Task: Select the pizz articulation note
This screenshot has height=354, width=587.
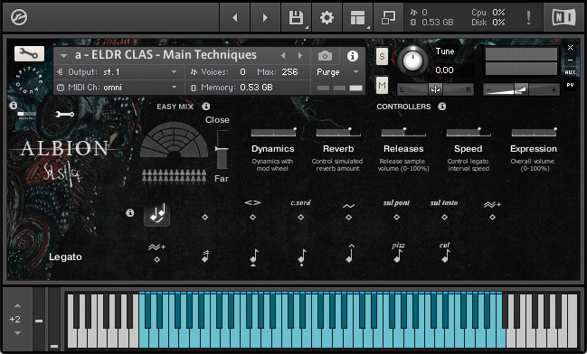Action: [398, 253]
